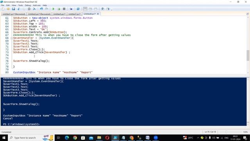Click the $userForm.ShowDialog() line in editor
Viewport: 250px width, 141px height.
click(31, 61)
